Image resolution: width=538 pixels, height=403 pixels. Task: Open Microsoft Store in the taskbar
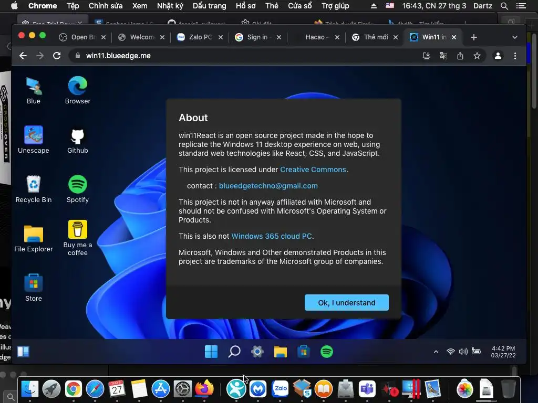304,352
